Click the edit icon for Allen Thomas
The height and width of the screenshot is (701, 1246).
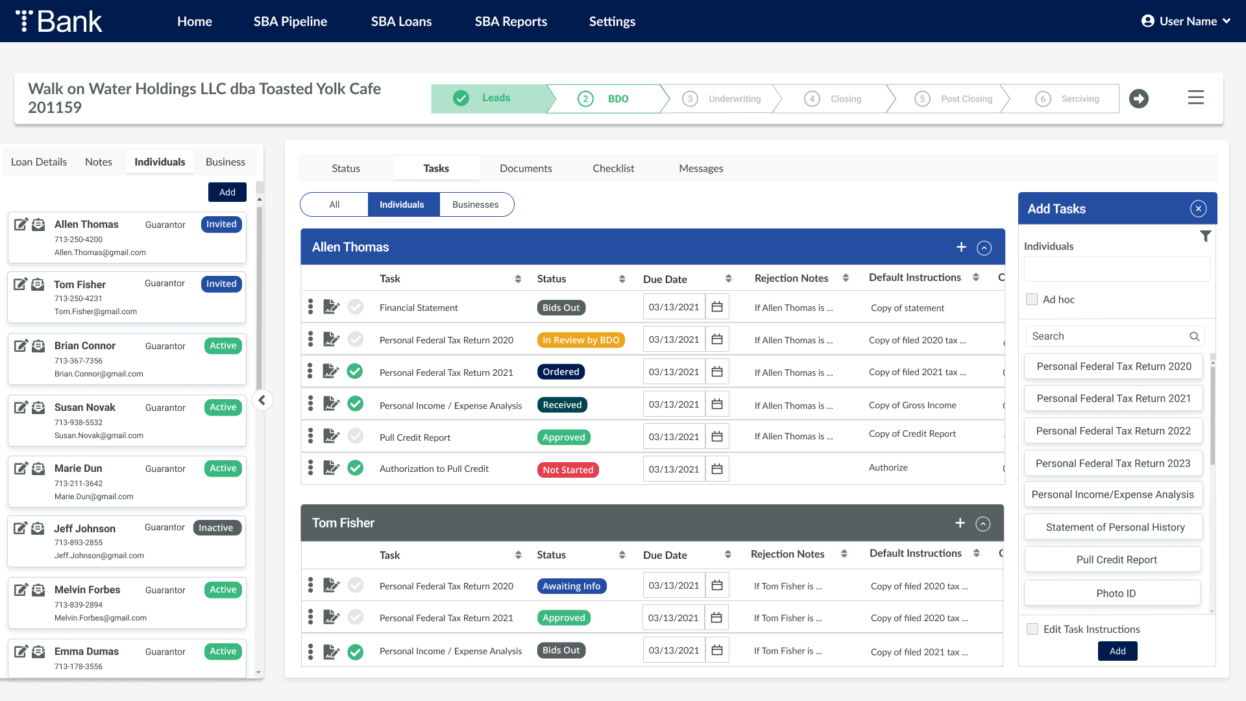[x=21, y=225]
